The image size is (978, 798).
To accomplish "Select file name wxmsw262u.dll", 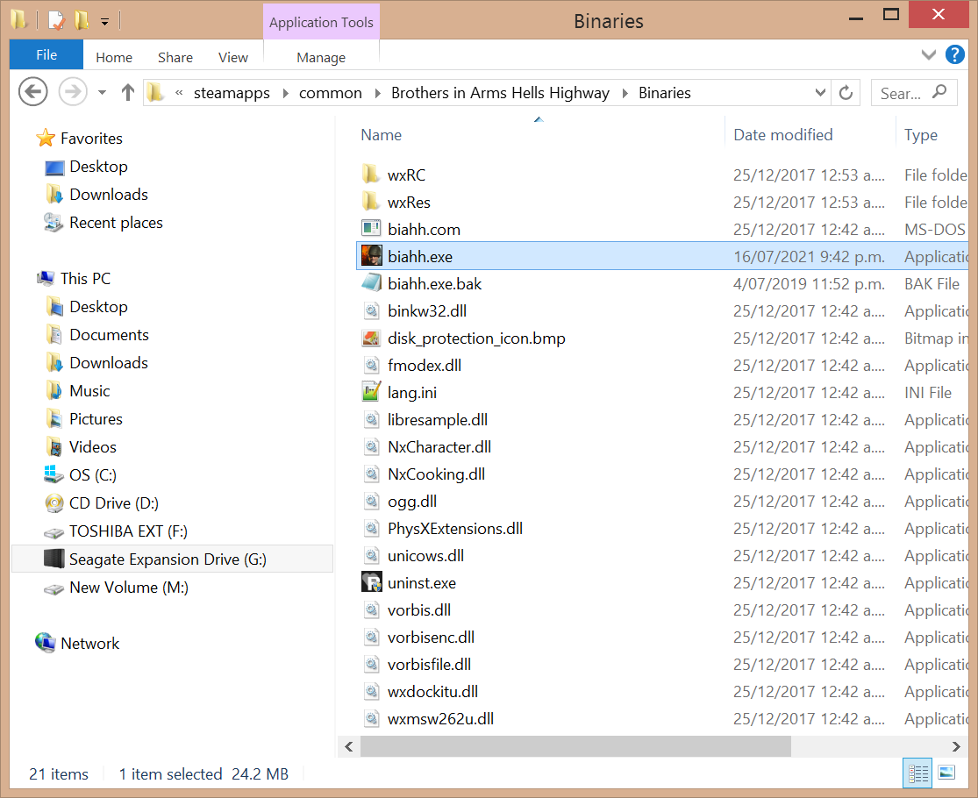I will click(441, 719).
